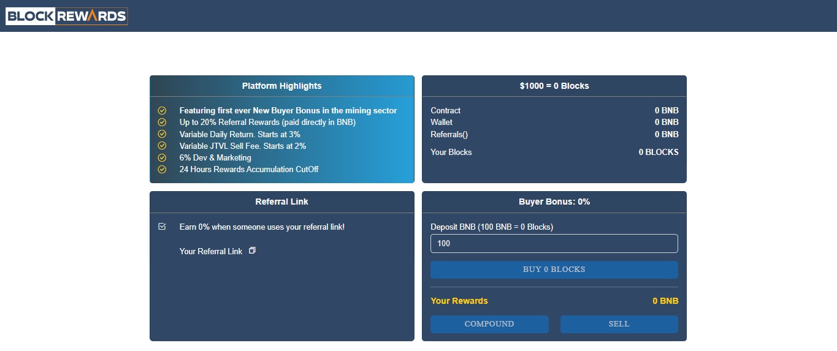Click the COMPOUND button
Image resolution: width=837 pixels, height=351 pixels.
click(x=489, y=324)
